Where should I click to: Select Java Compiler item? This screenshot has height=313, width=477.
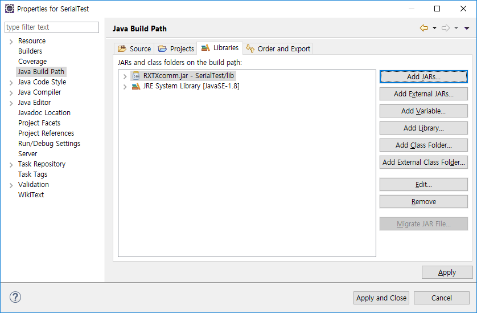[x=39, y=92]
